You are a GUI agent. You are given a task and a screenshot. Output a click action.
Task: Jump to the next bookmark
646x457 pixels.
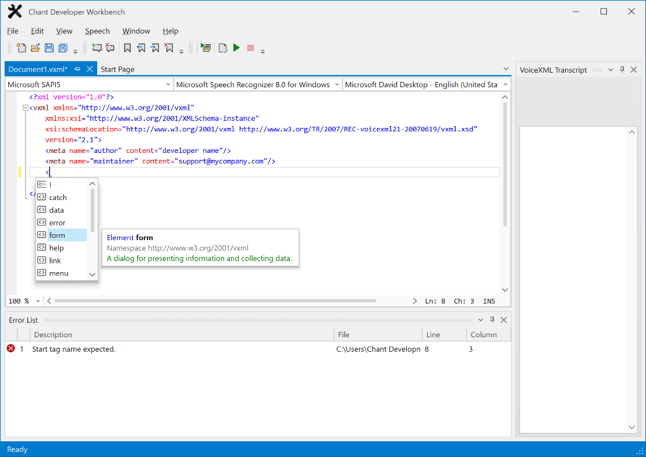click(x=155, y=48)
